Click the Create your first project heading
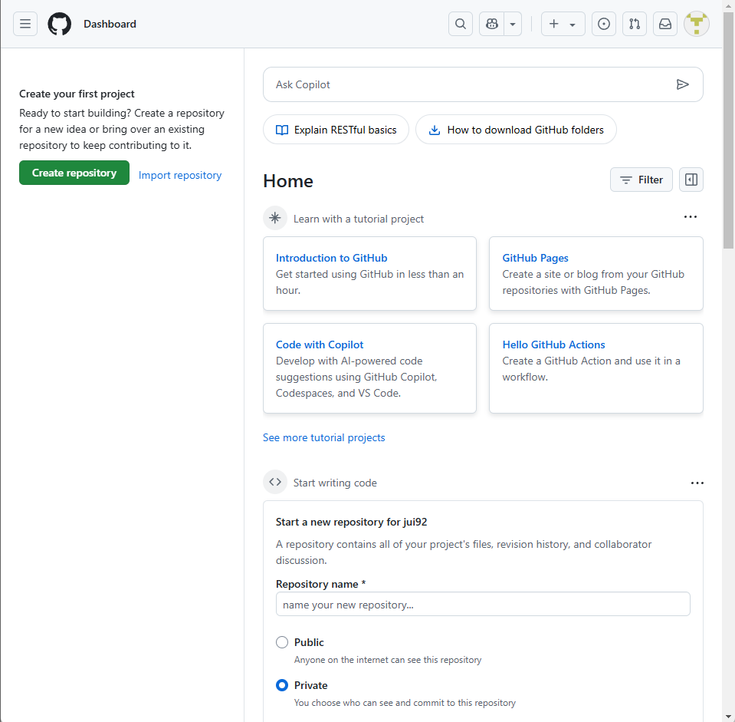This screenshot has width=735, height=722. [x=77, y=94]
